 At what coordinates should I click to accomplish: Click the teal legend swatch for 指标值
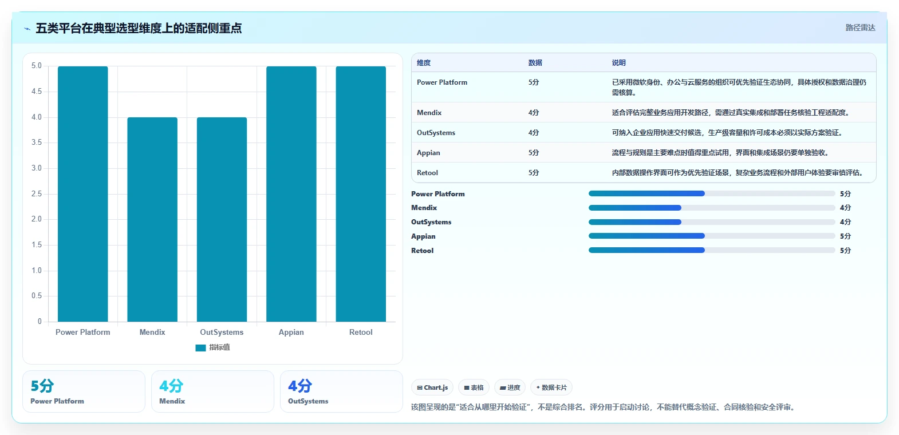(x=200, y=347)
